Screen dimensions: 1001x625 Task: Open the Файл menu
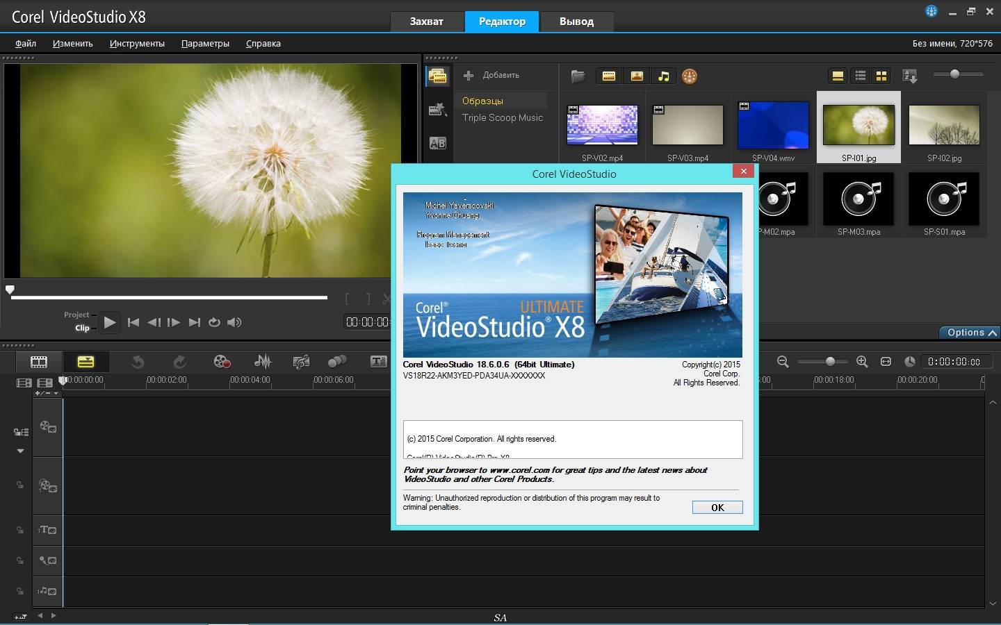pos(26,43)
